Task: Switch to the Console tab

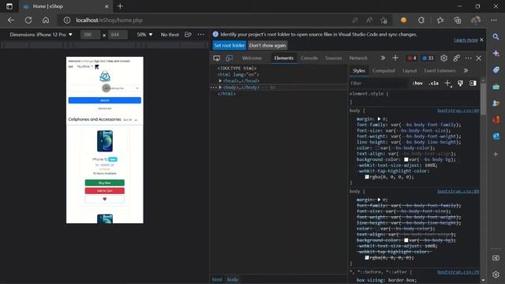Action: tap(309, 58)
